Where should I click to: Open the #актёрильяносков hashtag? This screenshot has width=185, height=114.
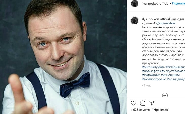175,67
